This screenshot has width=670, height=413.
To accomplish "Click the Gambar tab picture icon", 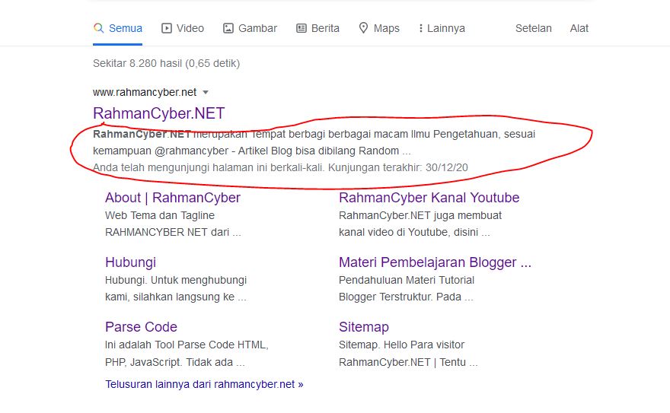I will point(228,28).
